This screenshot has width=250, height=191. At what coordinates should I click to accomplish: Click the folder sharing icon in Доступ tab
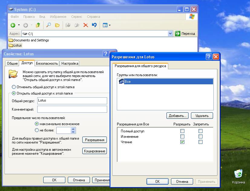[x=13, y=74]
